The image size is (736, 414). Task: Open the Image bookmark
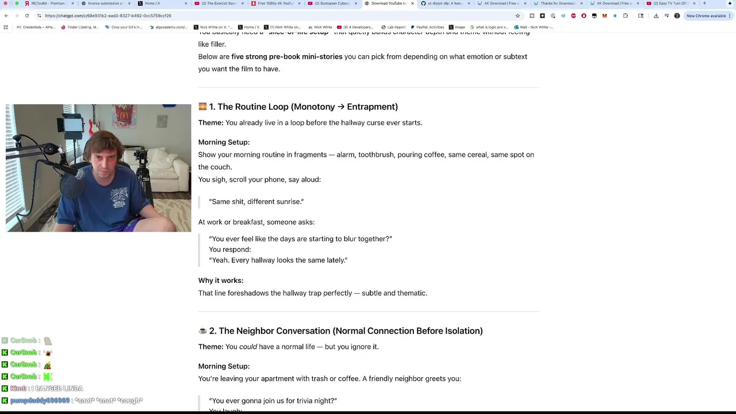[457, 27]
